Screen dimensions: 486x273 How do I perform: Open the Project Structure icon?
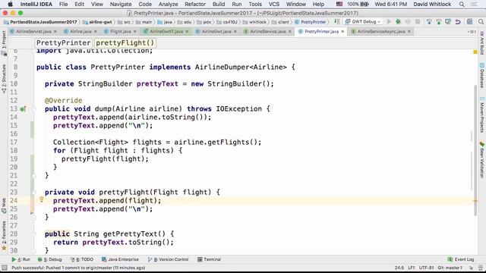469,22
